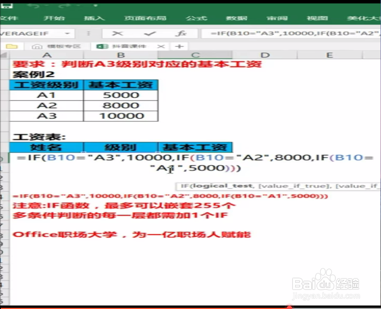Open the 开始 ribbon tab

point(54,18)
